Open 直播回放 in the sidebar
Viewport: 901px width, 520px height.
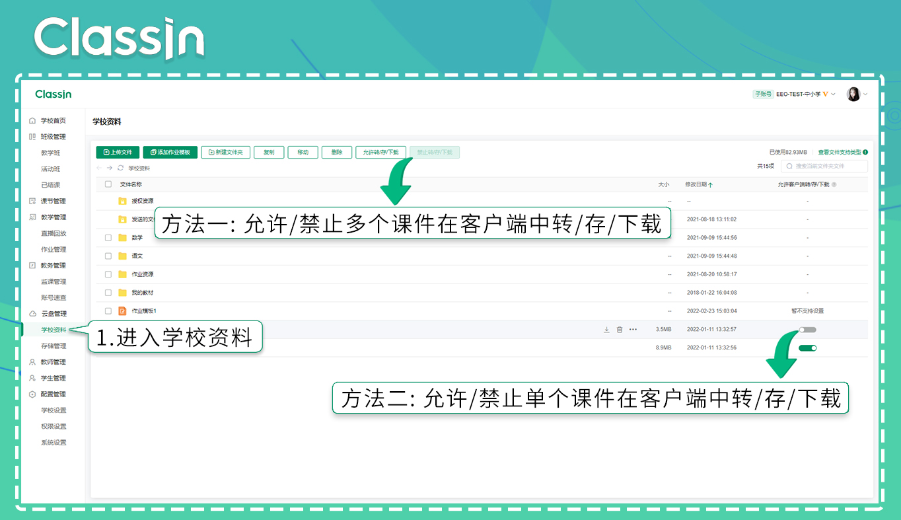click(x=54, y=233)
